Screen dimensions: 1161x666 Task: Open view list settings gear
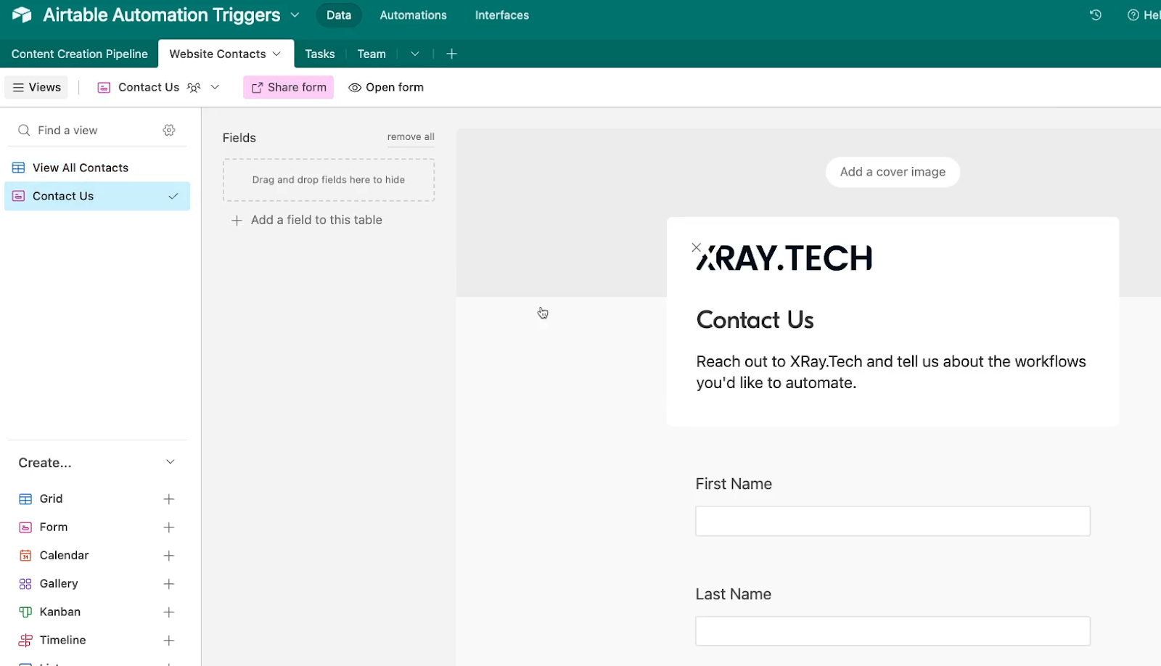(x=169, y=130)
